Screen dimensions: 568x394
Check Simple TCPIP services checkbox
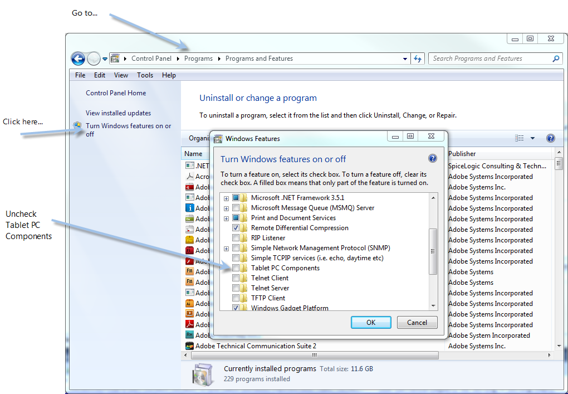[x=236, y=258]
